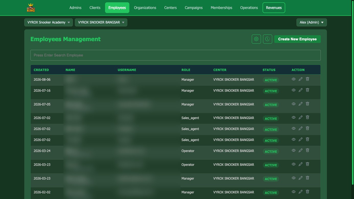Switch to the Memberships tab
The height and width of the screenshot is (199, 354).
[x=221, y=8]
